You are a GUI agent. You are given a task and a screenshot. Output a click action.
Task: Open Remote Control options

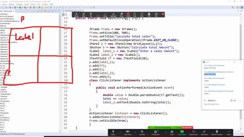[217, 132]
